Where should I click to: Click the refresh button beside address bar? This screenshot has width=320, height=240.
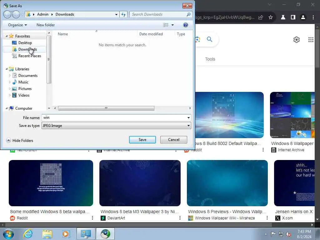point(123,14)
